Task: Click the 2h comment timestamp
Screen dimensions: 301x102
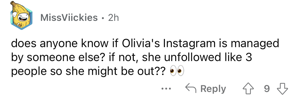Action: pyautogui.click(x=113, y=18)
